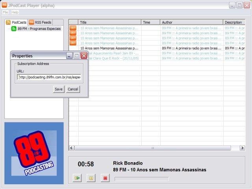
Task: Stop playback with red stop button
Action: pos(105,178)
